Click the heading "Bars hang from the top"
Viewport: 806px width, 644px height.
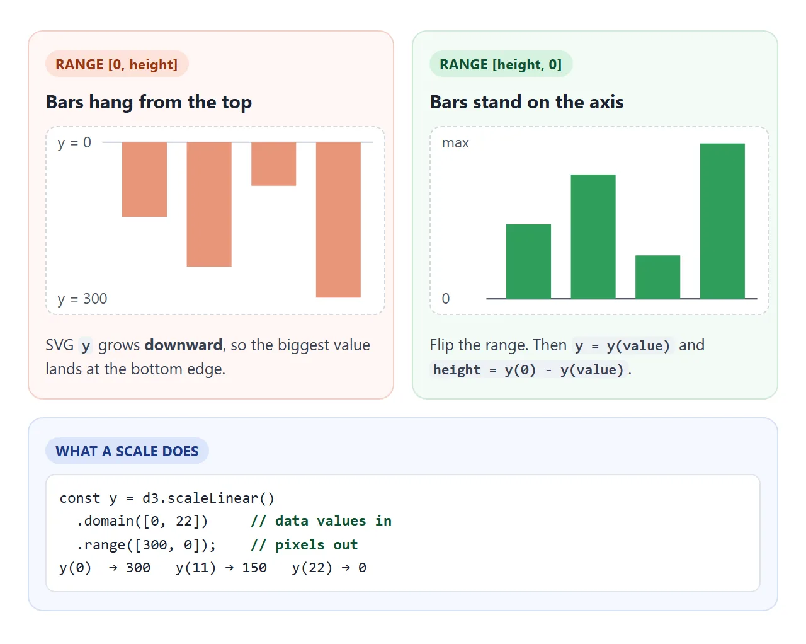(149, 102)
